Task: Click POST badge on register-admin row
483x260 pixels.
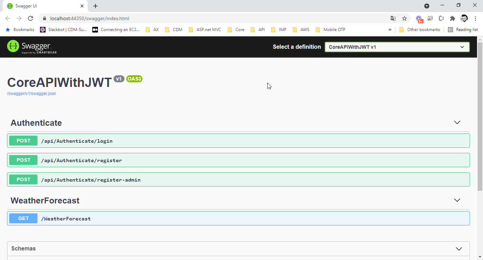Action: pos(23,179)
